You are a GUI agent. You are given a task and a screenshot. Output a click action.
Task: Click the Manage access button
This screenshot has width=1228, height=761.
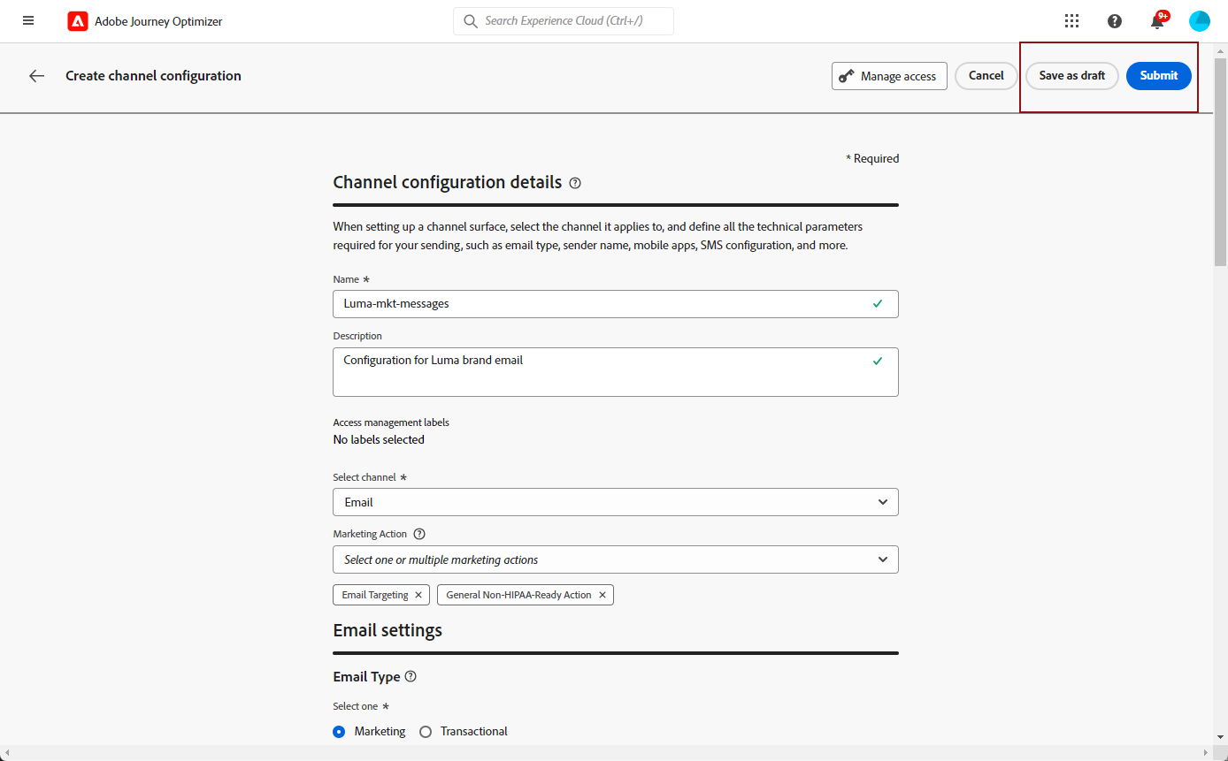[x=889, y=76]
